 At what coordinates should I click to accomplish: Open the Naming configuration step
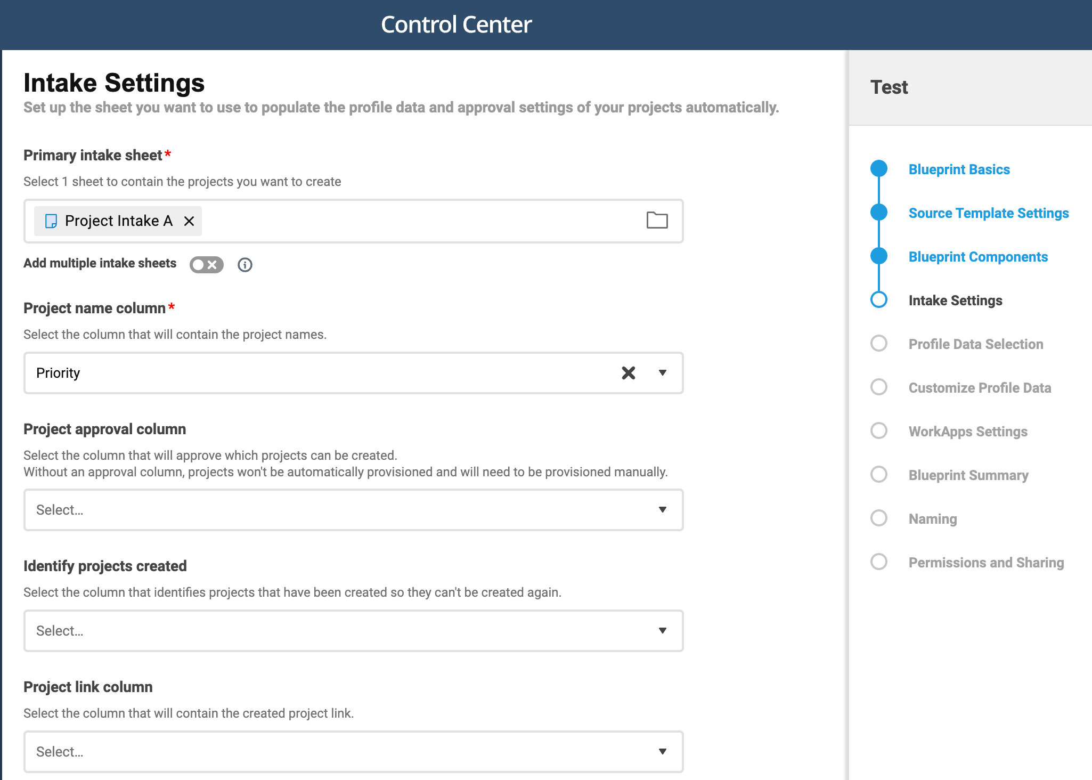pyautogui.click(x=932, y=518)
